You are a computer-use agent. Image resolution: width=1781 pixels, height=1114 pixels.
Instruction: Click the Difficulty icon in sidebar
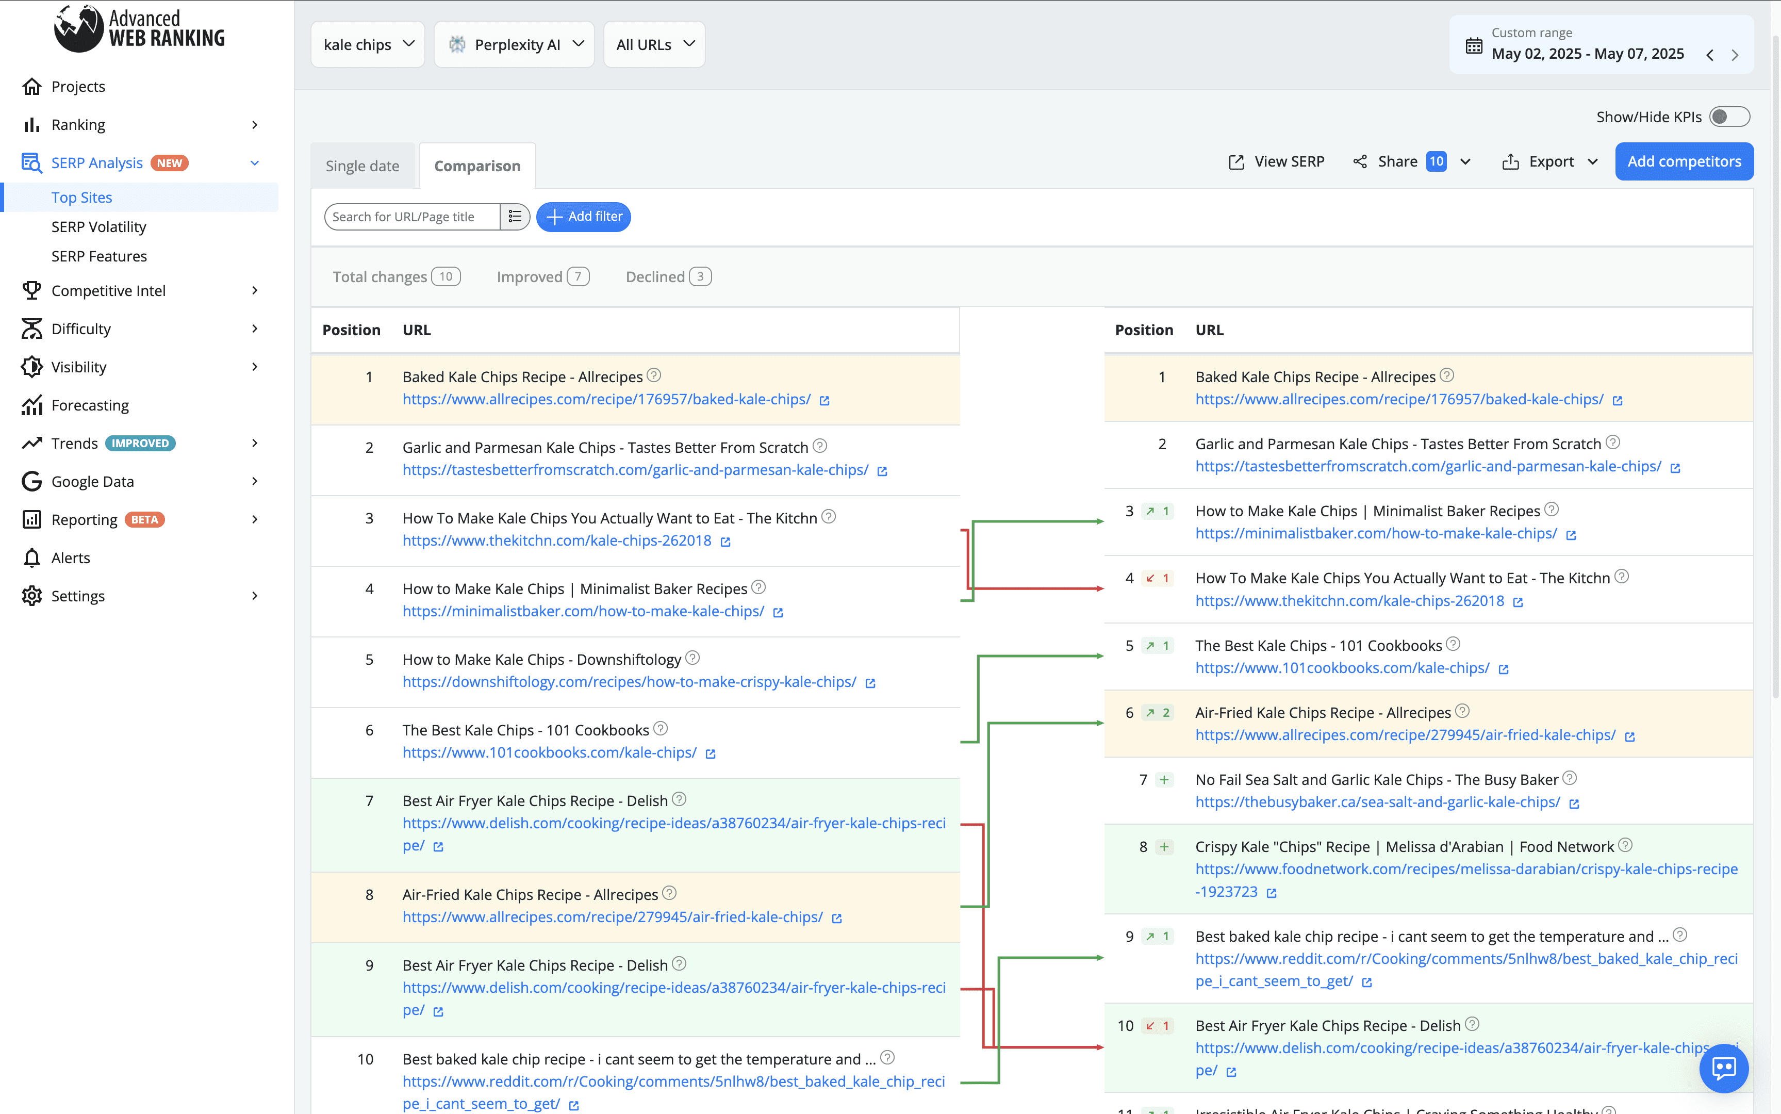tap(31, 329)
